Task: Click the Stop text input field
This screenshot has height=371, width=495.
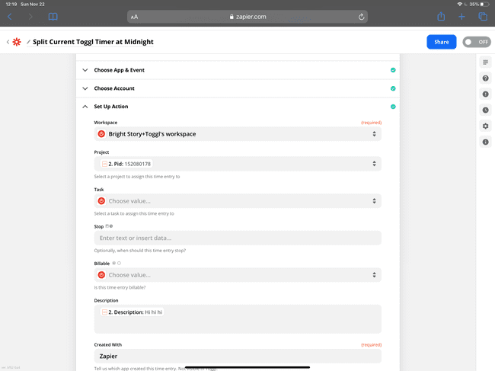Action: [238, 238]
